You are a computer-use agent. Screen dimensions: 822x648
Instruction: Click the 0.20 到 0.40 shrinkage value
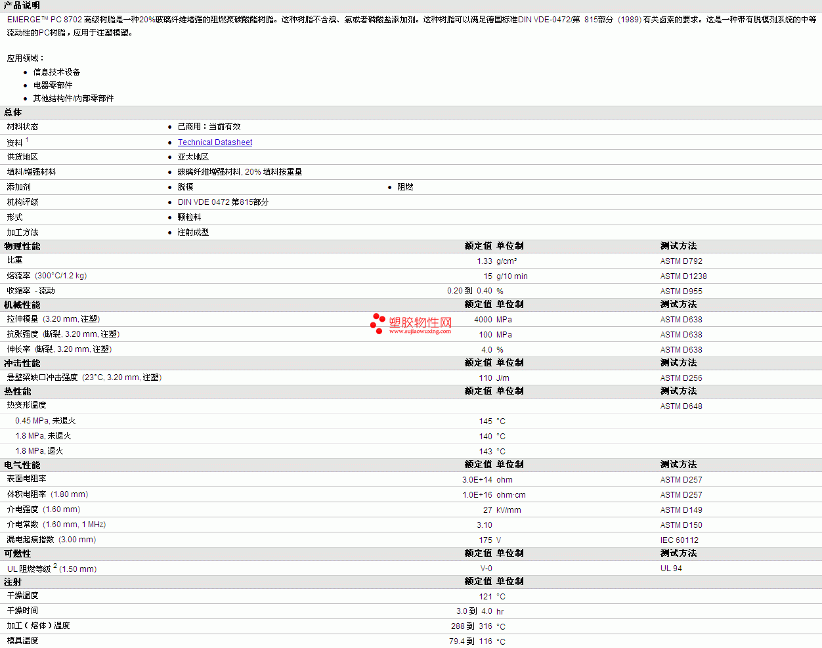(x=469, y=291)
